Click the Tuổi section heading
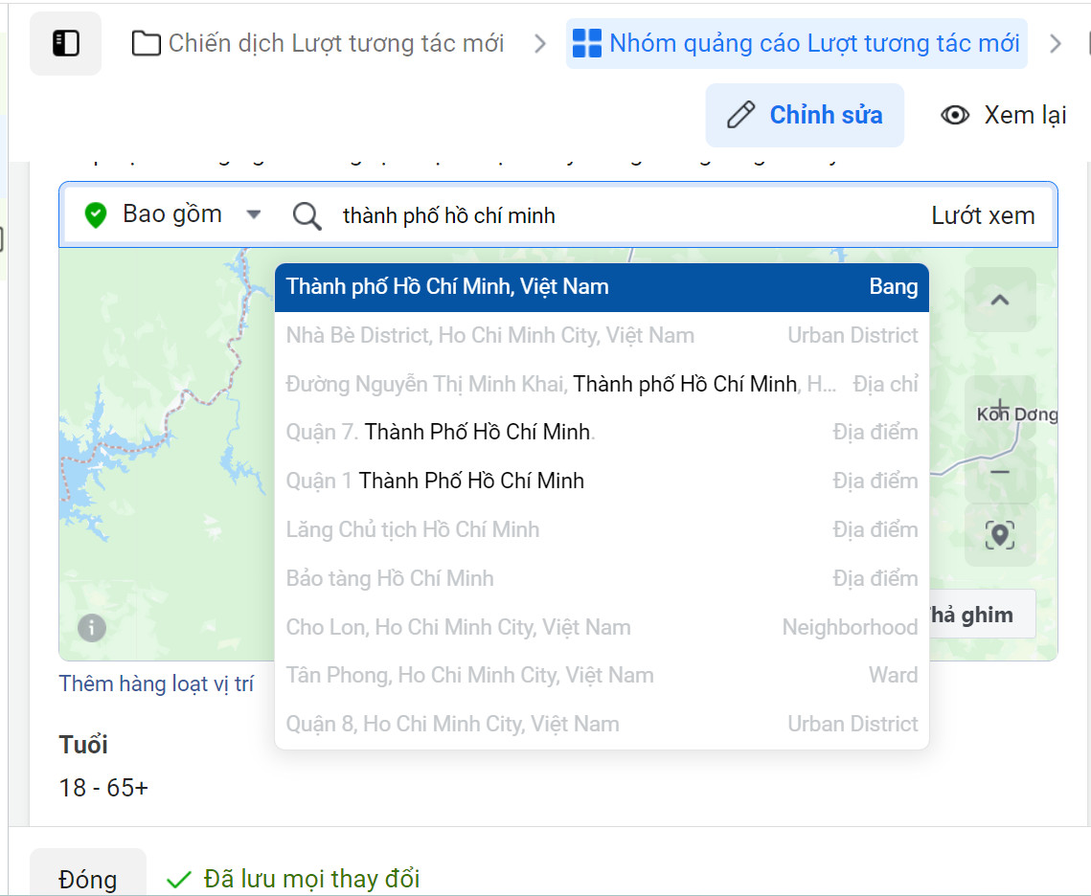Image resolution: width=1091 pixels, height=896 pixels. click(82, 745)
